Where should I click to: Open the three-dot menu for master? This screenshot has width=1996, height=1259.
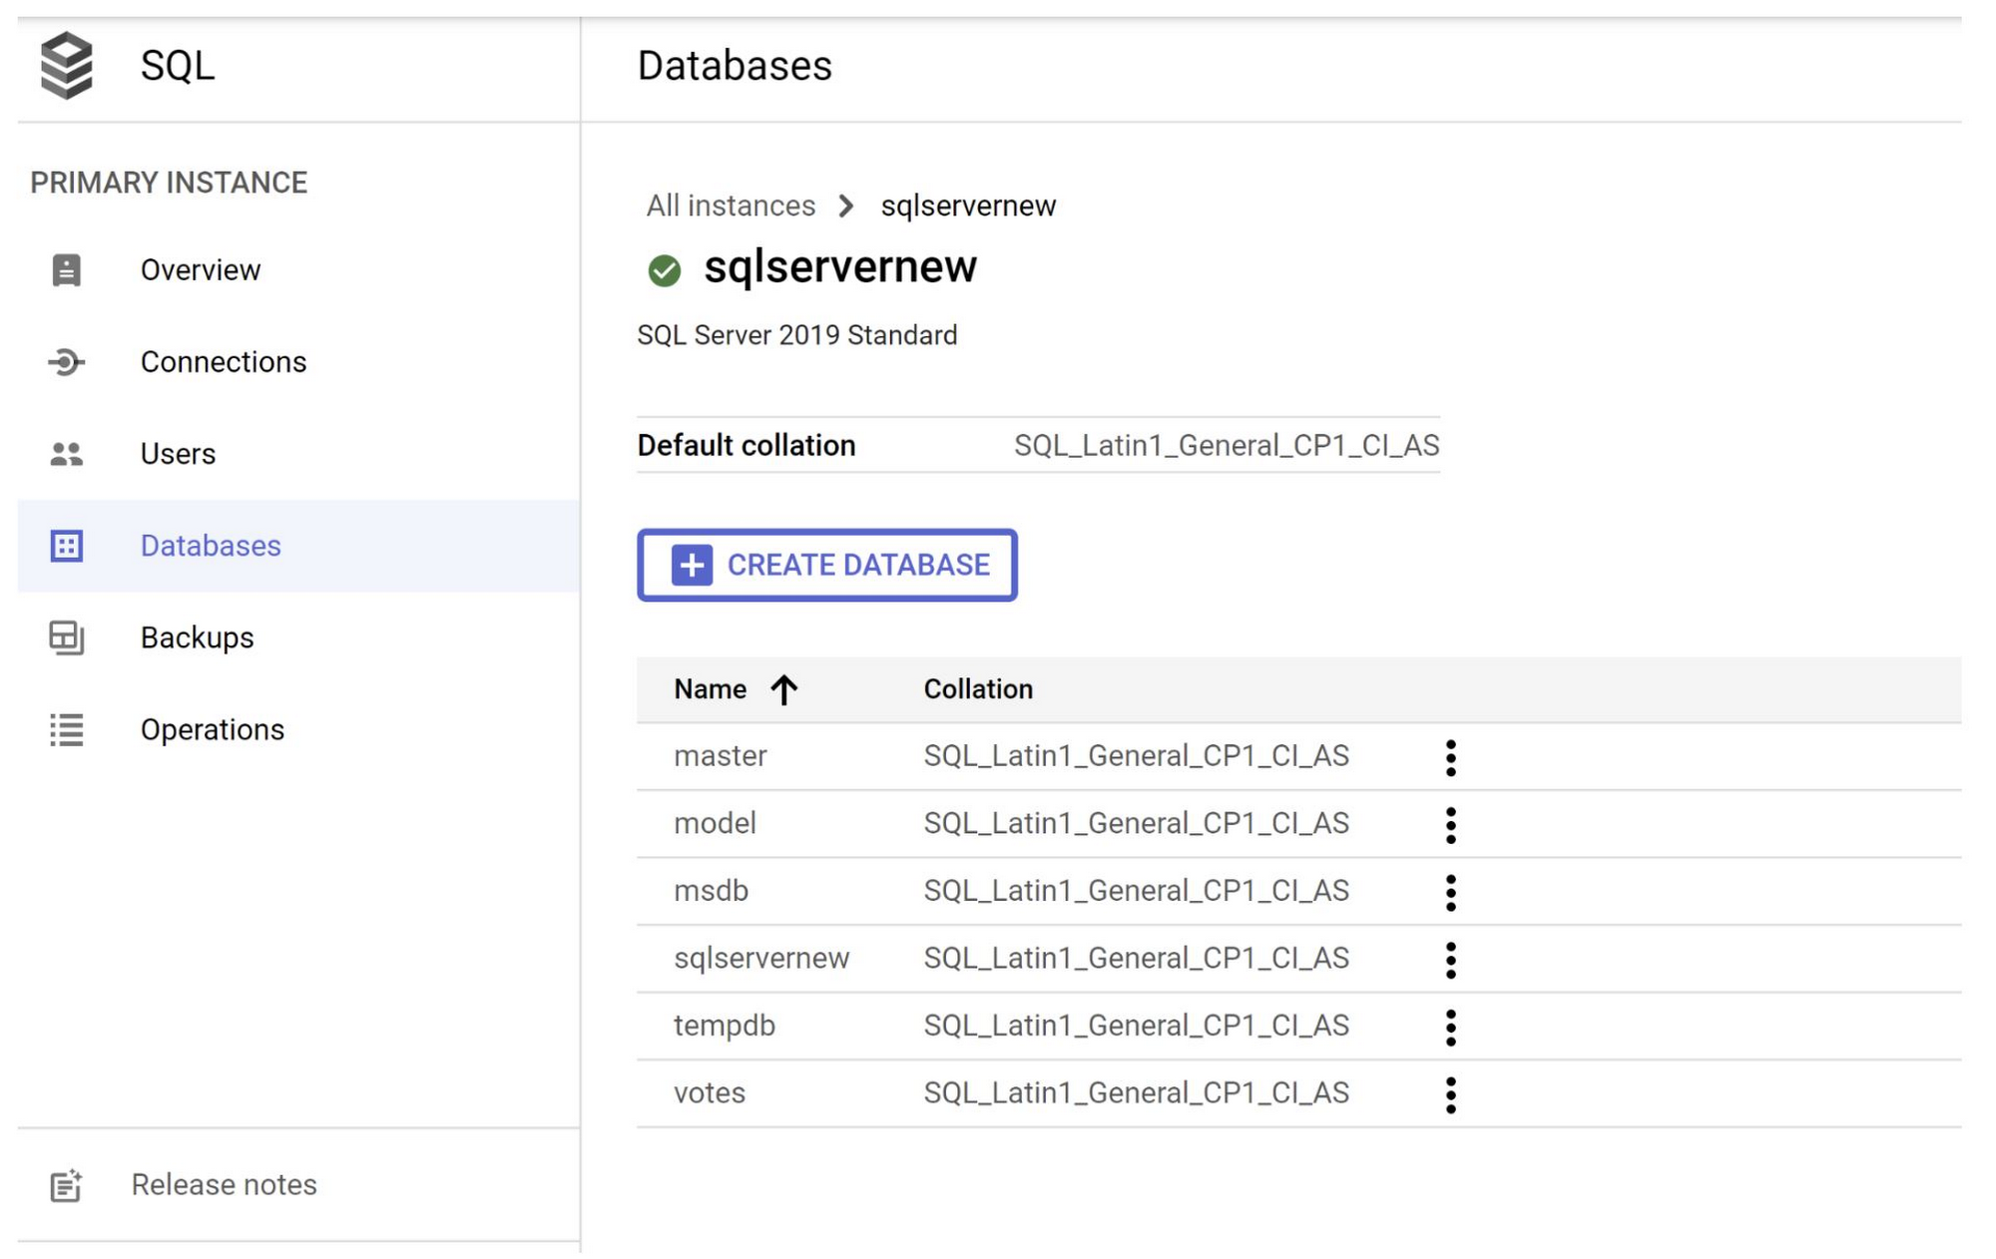1450,757
